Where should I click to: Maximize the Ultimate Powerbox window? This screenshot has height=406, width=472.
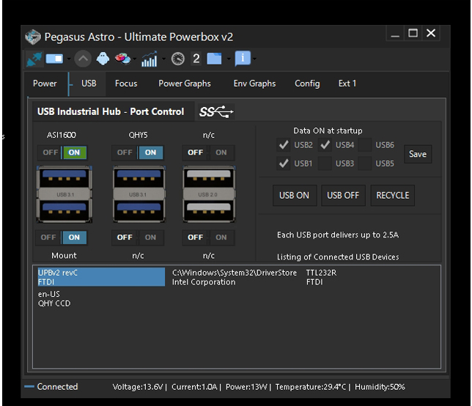[x=413, y=33]
